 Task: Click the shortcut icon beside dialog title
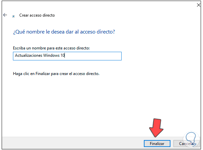13,16
